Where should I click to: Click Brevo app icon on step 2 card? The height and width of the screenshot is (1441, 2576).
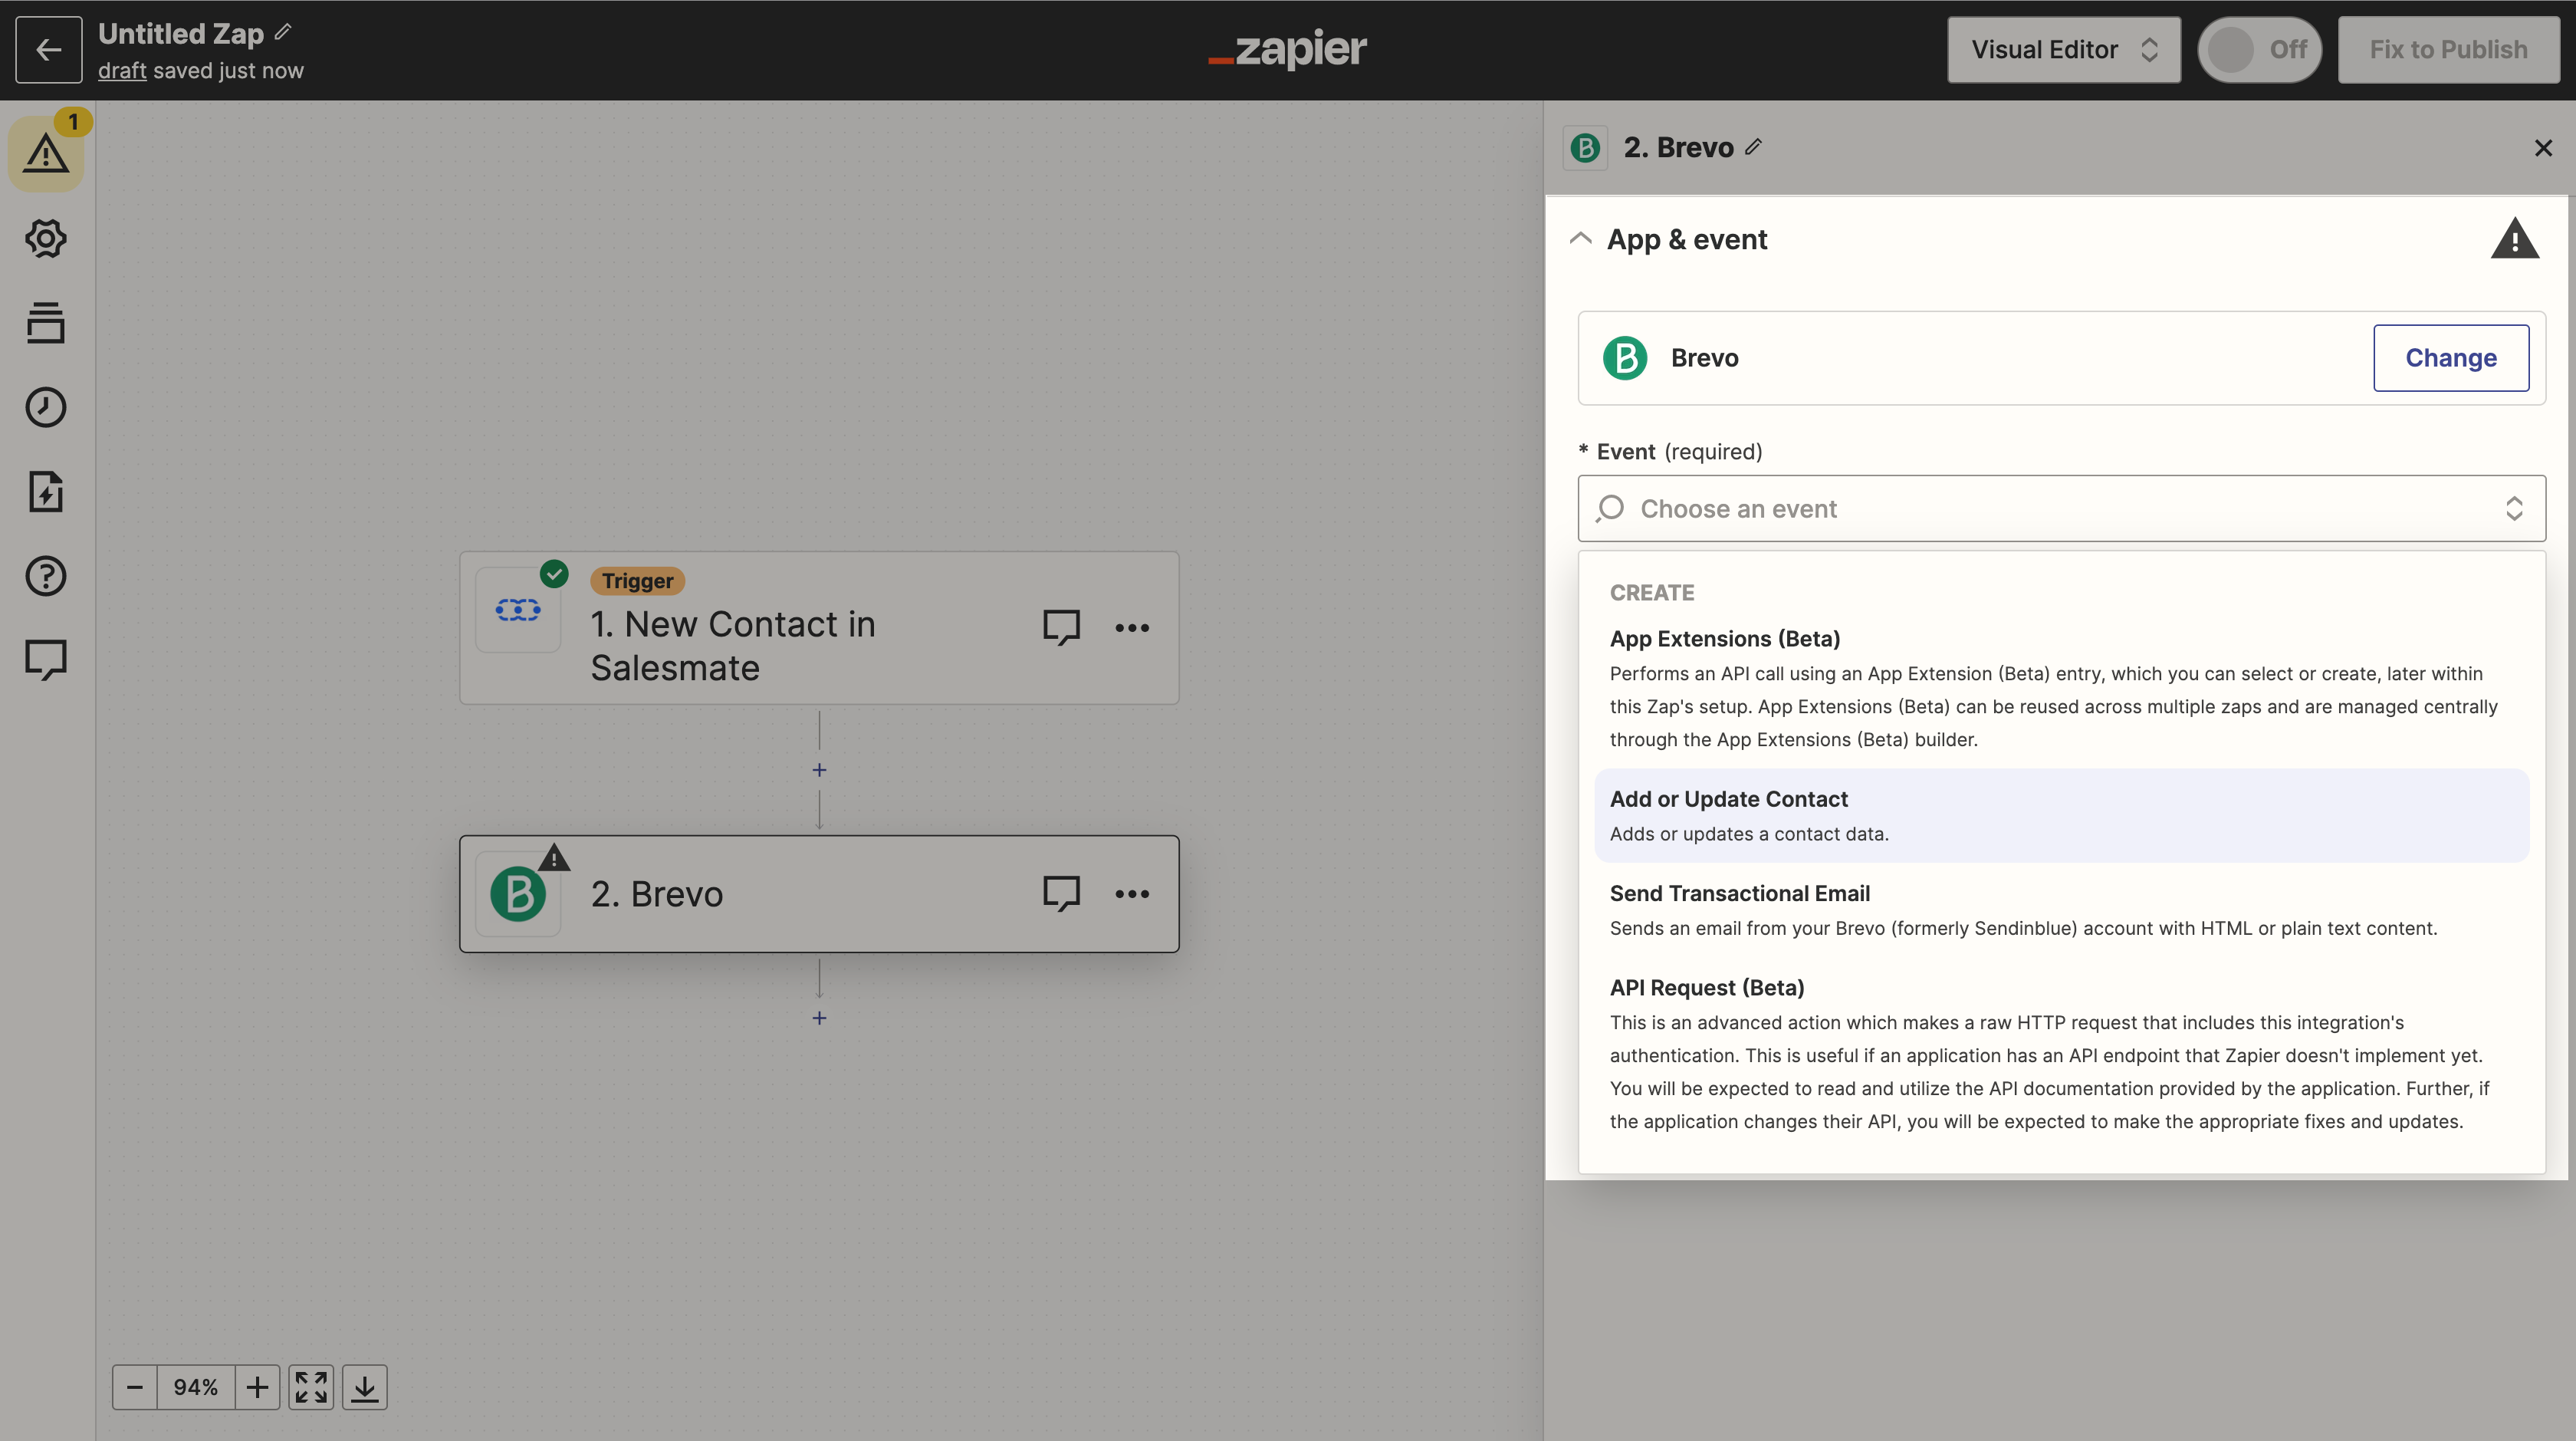click(x=518, y=894)
